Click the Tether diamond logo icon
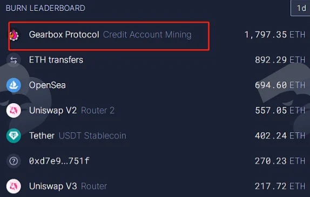 pos(14,136)
